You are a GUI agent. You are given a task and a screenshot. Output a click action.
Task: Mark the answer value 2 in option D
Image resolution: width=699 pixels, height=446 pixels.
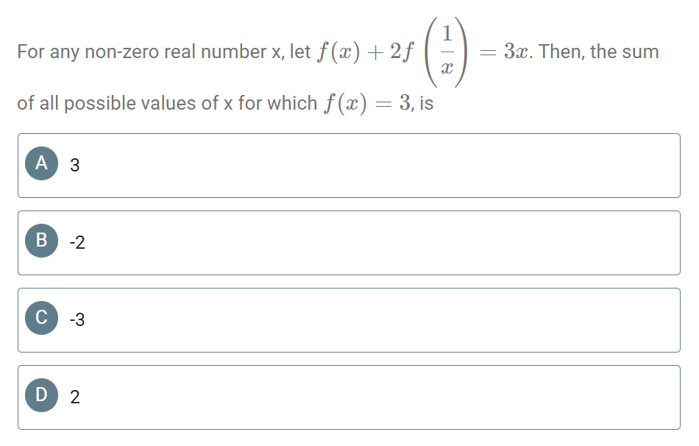coord(74,397)
